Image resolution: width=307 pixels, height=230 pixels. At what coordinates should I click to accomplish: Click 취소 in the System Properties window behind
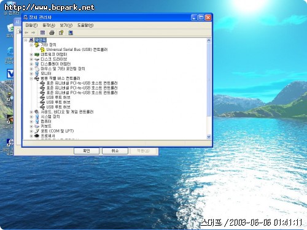click(x=115, y=151)
